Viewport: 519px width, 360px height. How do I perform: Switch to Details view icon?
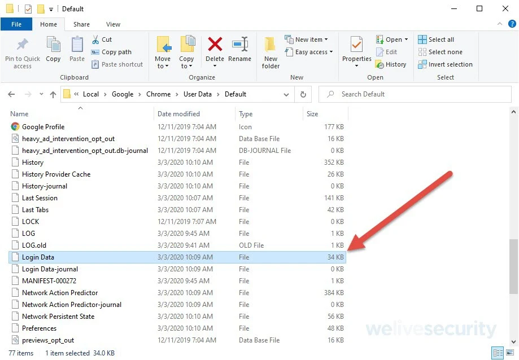click(498, 353)
